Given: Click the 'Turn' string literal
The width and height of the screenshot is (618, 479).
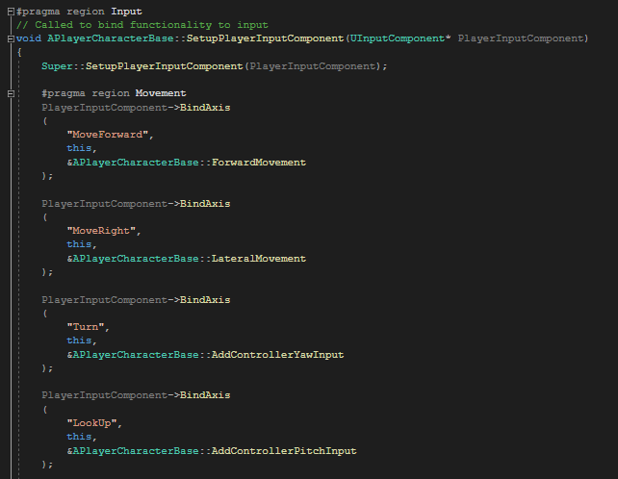Looking at the screenshot, I should [89, 327].
